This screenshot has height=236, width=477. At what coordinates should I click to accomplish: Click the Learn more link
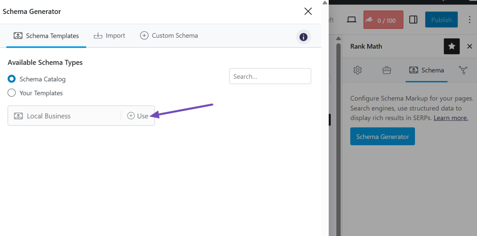pyautogui.click(x=450, y=118)
